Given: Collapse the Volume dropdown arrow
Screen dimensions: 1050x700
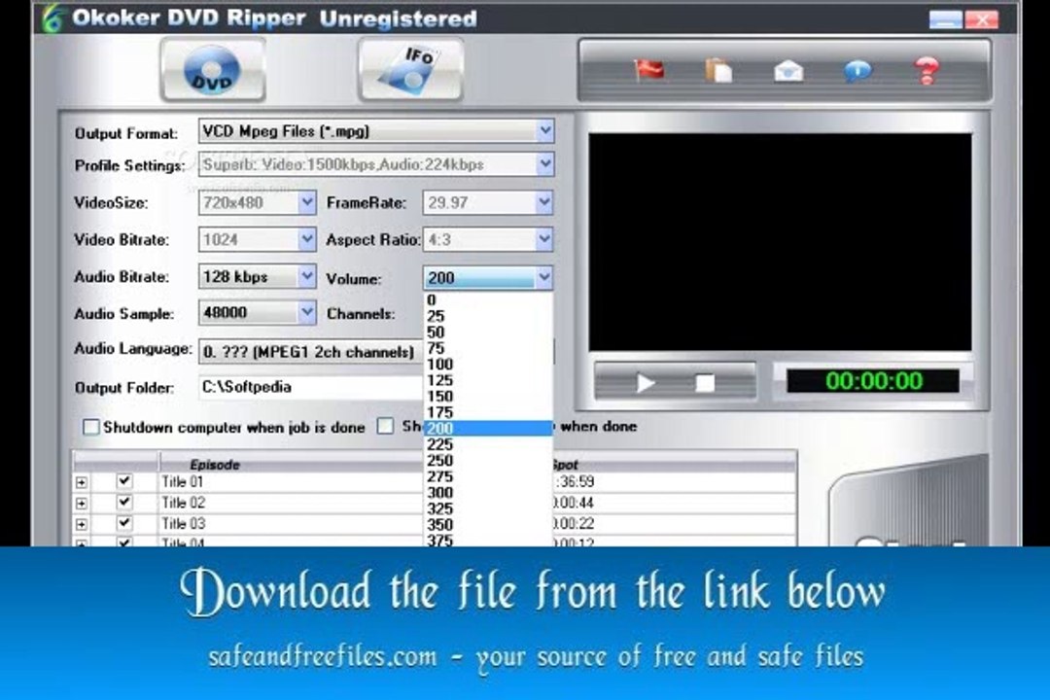Looking at the screenshot, I should (543, 277).
